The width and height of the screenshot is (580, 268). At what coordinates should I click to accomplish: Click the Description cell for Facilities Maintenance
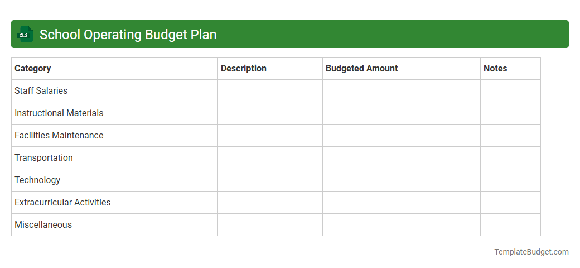(x=270, y=136)
